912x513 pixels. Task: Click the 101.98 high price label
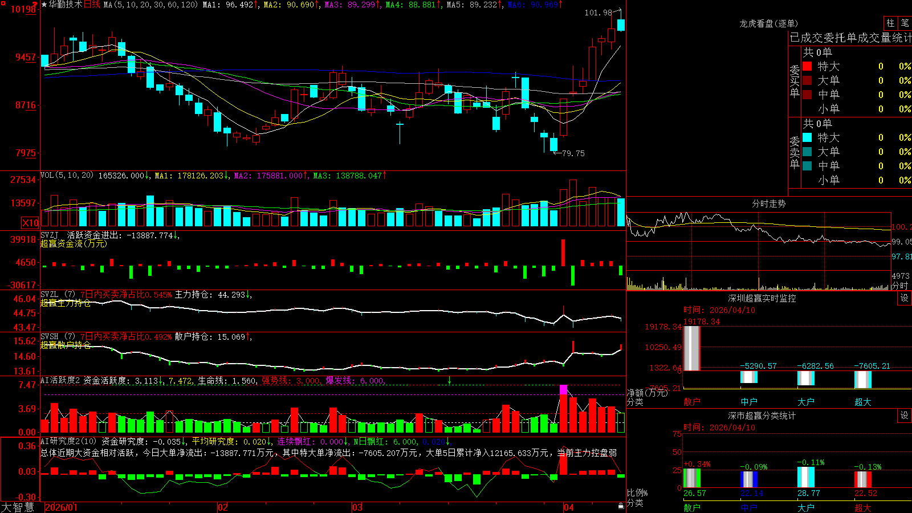598,13
